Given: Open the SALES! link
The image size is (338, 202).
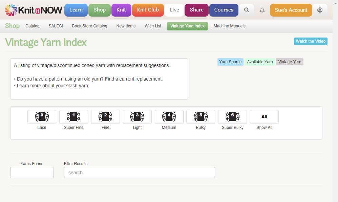Looking at the screenshot, I should (56, 26).
